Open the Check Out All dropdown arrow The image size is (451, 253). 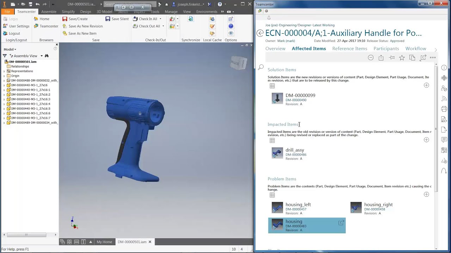click(x=163, y=26)
